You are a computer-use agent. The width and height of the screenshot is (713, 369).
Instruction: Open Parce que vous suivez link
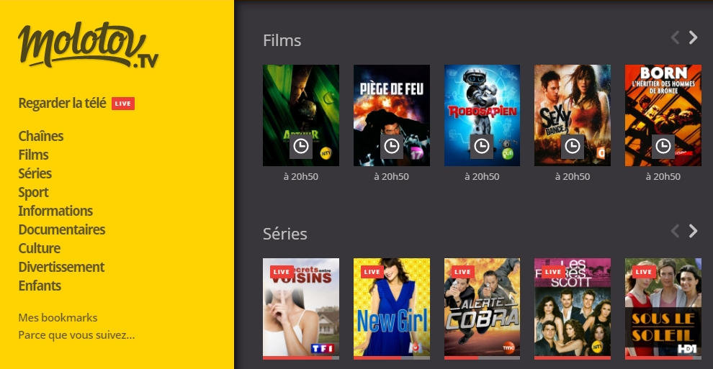76,335
